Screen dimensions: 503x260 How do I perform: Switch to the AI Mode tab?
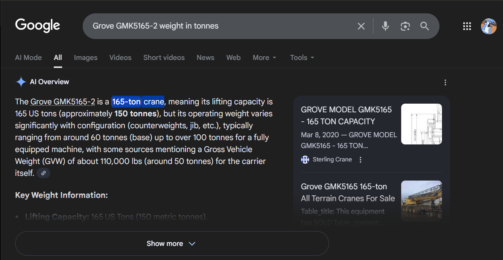pyautogui.click(x=28, y=57)
